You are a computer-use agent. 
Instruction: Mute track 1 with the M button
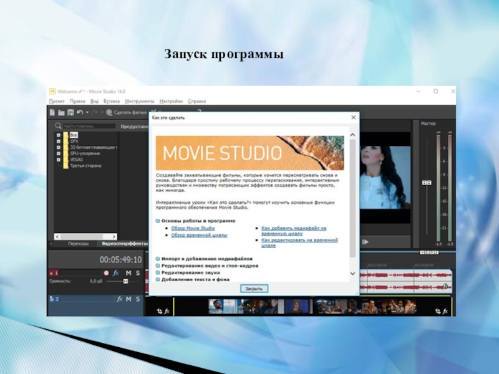click(128, 273)
